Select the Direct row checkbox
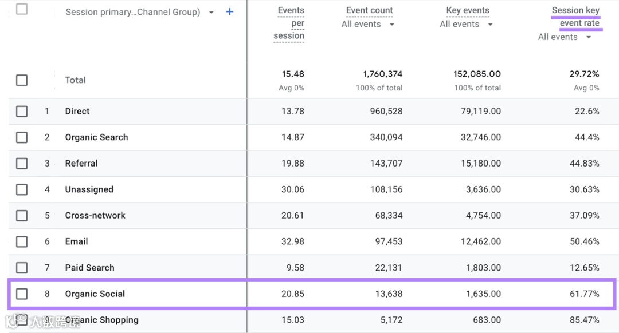Viewport: 619px width, 333px height. [x=22, y=112]
